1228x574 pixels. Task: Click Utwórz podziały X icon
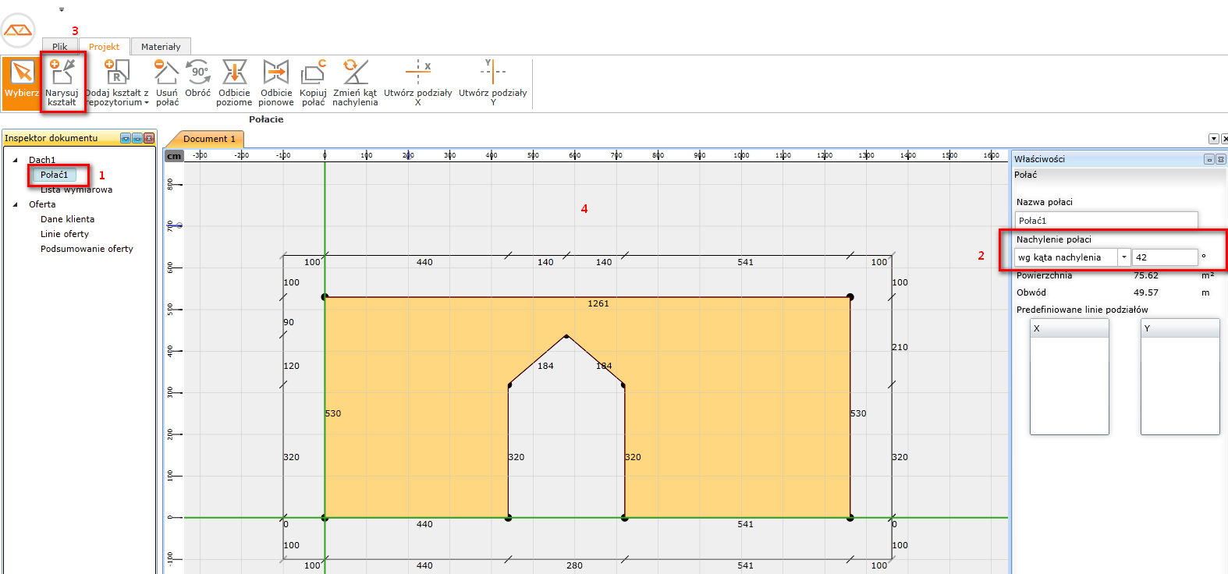[x=418, y=81]
